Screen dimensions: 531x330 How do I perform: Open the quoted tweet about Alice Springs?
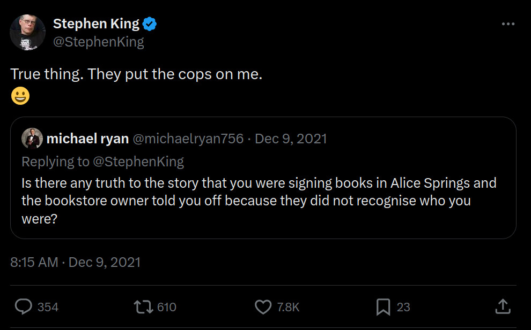(263, 201)
